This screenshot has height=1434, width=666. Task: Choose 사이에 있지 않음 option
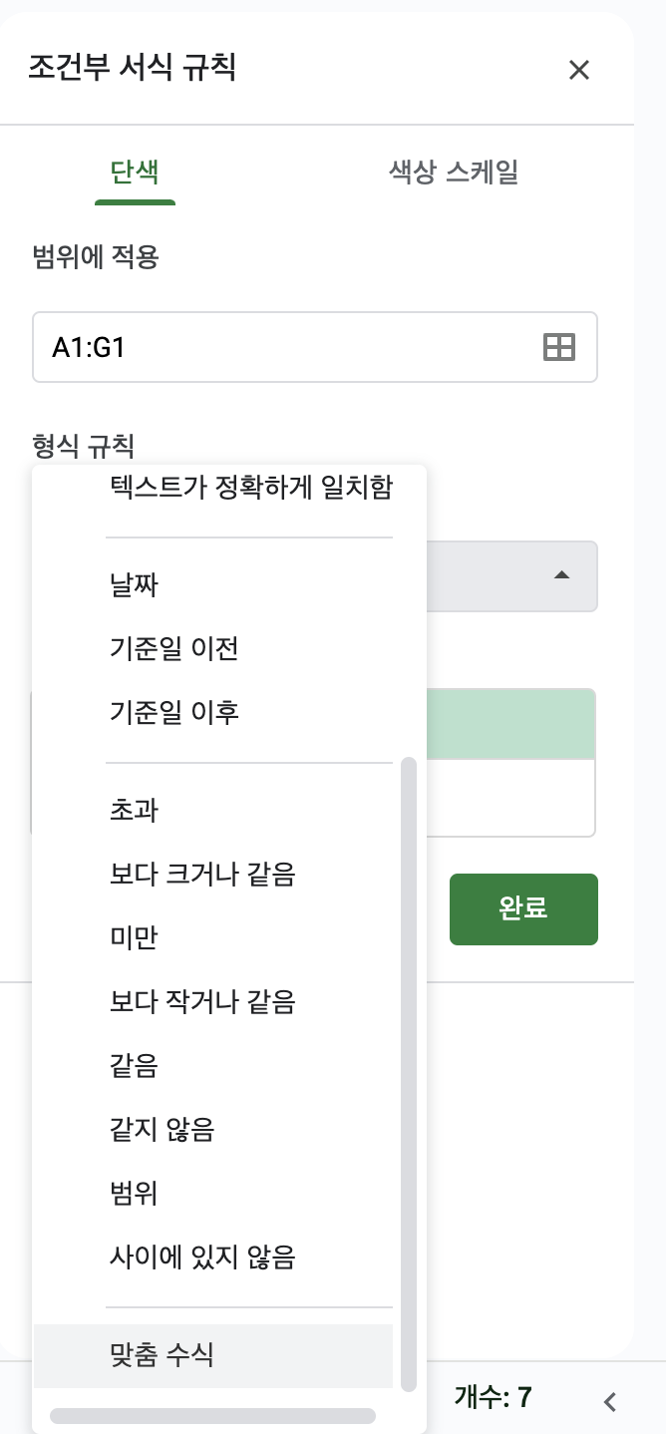click(203, 1257)
